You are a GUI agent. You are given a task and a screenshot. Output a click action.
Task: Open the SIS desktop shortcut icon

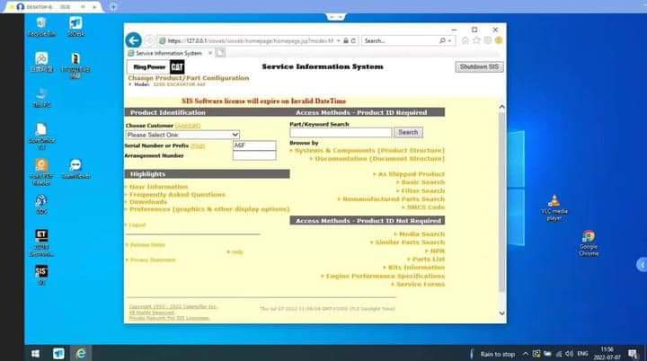[x=41, y=271]
